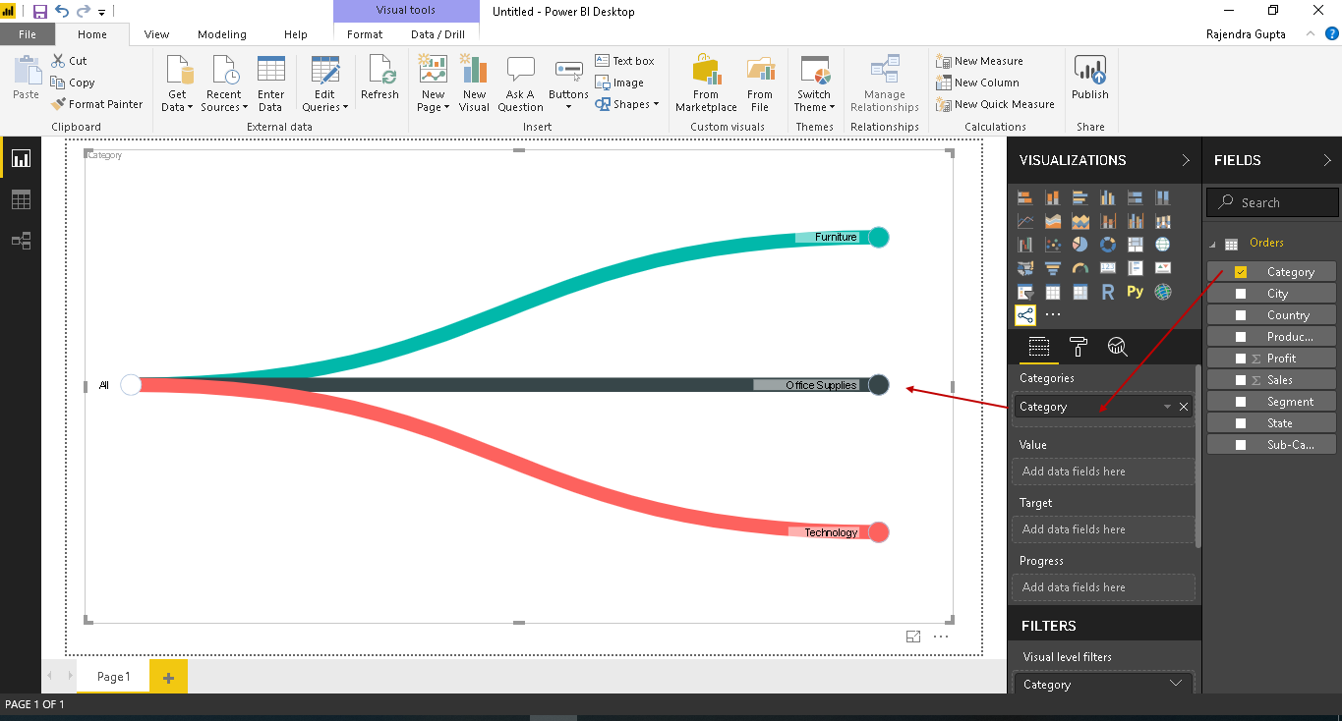Select the scatter chart visual
Viewport: 1342px width, 721px height.
(x=1053, y=245)
